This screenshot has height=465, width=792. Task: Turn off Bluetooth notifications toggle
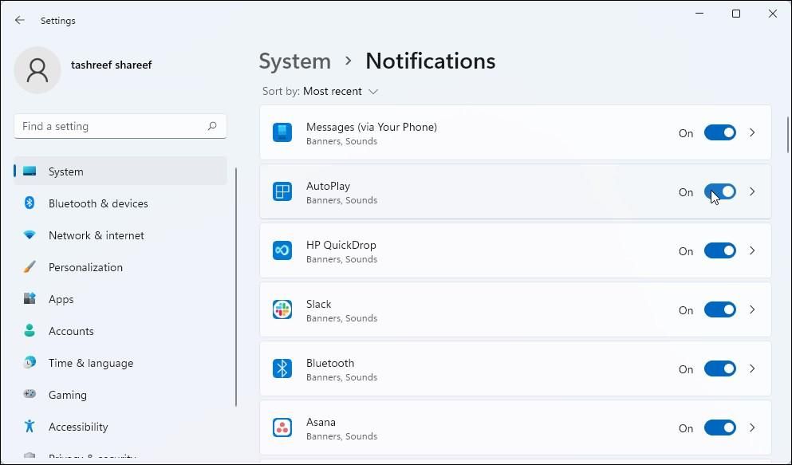[720, 368]
